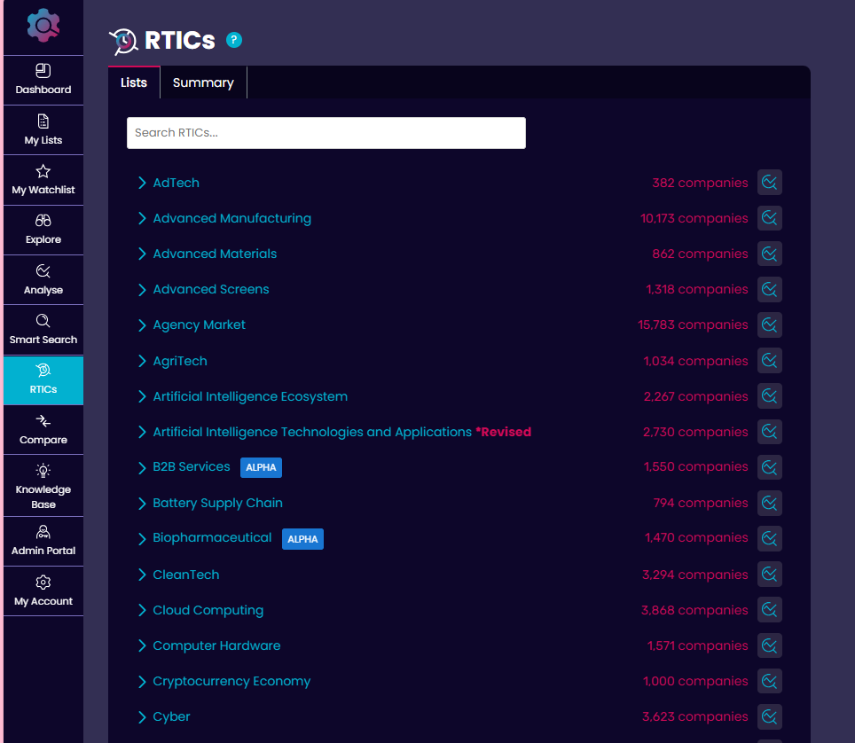The image size is (855, 743).
Task: Click the help question mark icon beside RTICs
Action: 234,40
